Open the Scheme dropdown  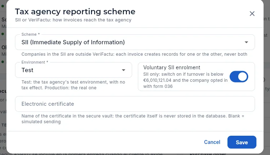pyautogui.click(x=135, y=42)
